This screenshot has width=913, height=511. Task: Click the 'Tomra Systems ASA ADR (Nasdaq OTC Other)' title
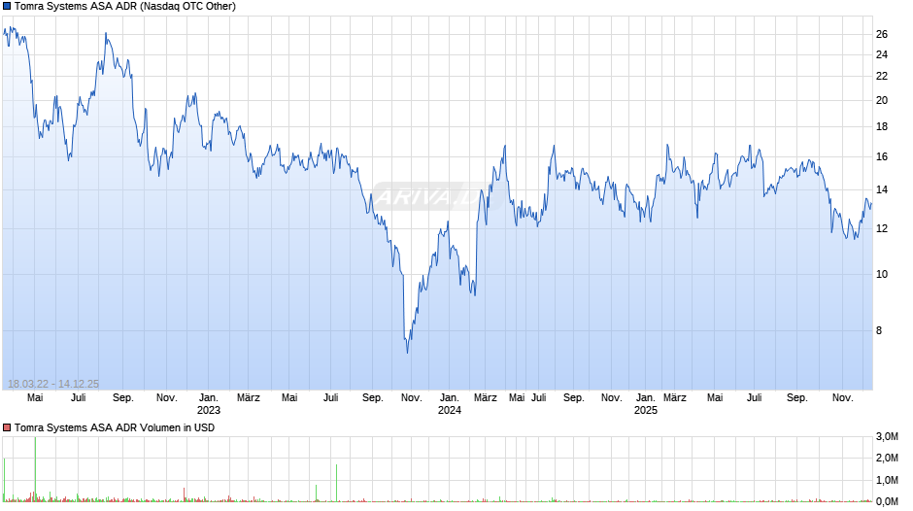point(125,7)
